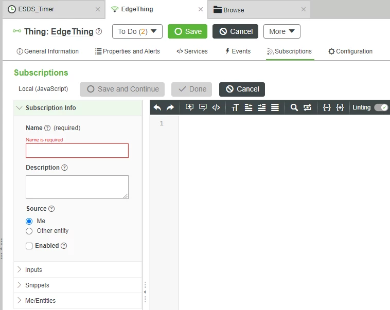Click the green Save button

click(x=187, y=31)
